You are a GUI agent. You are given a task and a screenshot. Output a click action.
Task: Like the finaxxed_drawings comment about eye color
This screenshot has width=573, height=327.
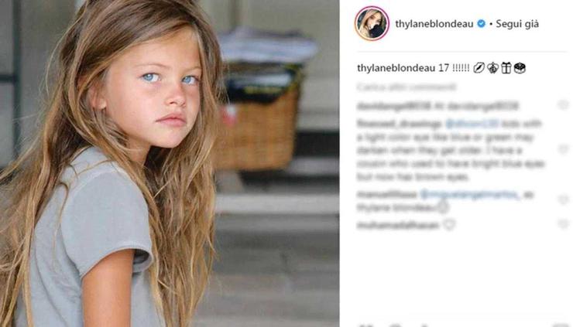(563, 149)
